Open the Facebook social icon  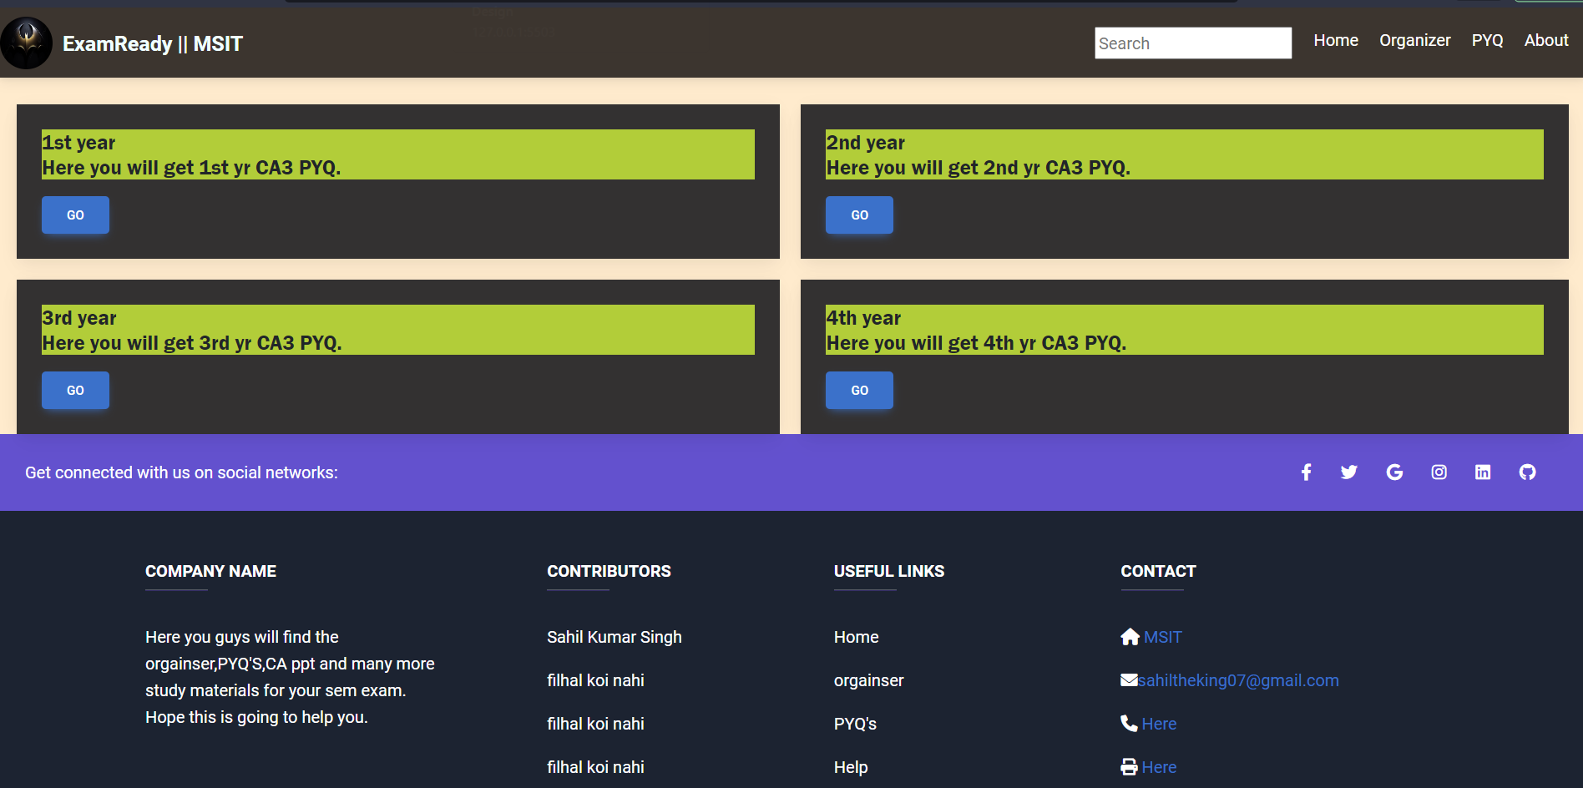(x=1306, y=472)
